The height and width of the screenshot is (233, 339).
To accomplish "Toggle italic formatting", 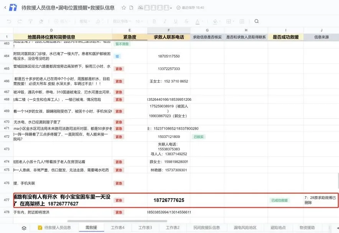I will click(x=165, y=21).
